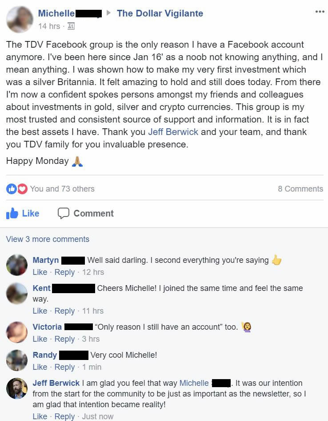The width and height of the screenshot is (328, 421).
Task: Show who reacted: You and 73 others
Action: (62, 189)
